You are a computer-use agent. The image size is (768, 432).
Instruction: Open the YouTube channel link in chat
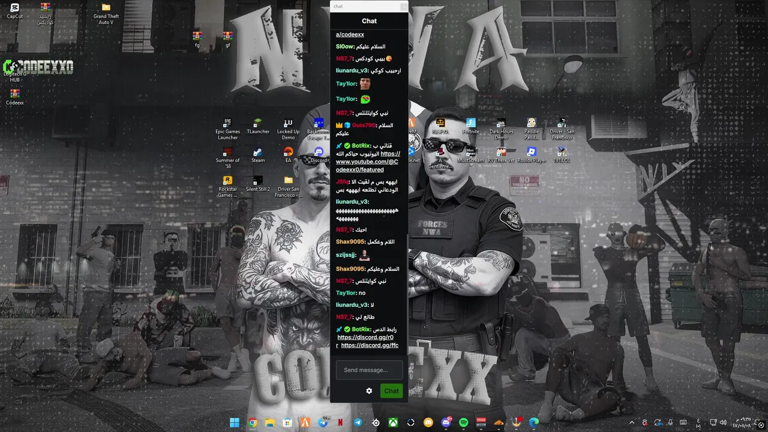tap(367, 161)
